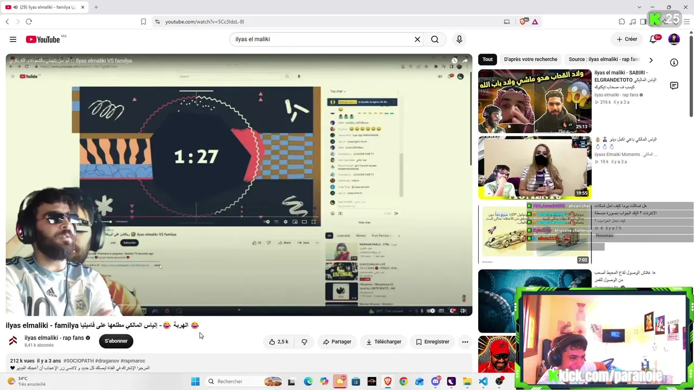Save the video using Enregistrer

[432, 342]
